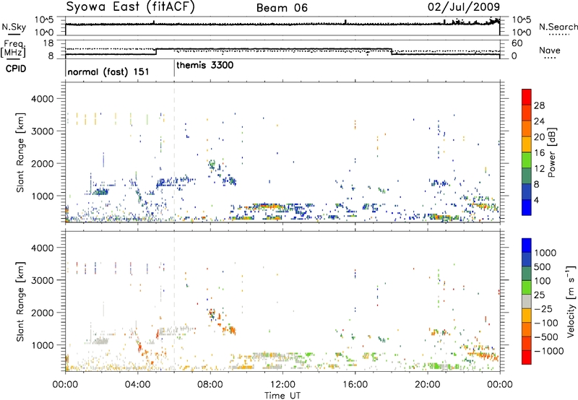578x400 pixels.
Task: Click the time axis label 12:00
Action: click(x=282, y=385)
